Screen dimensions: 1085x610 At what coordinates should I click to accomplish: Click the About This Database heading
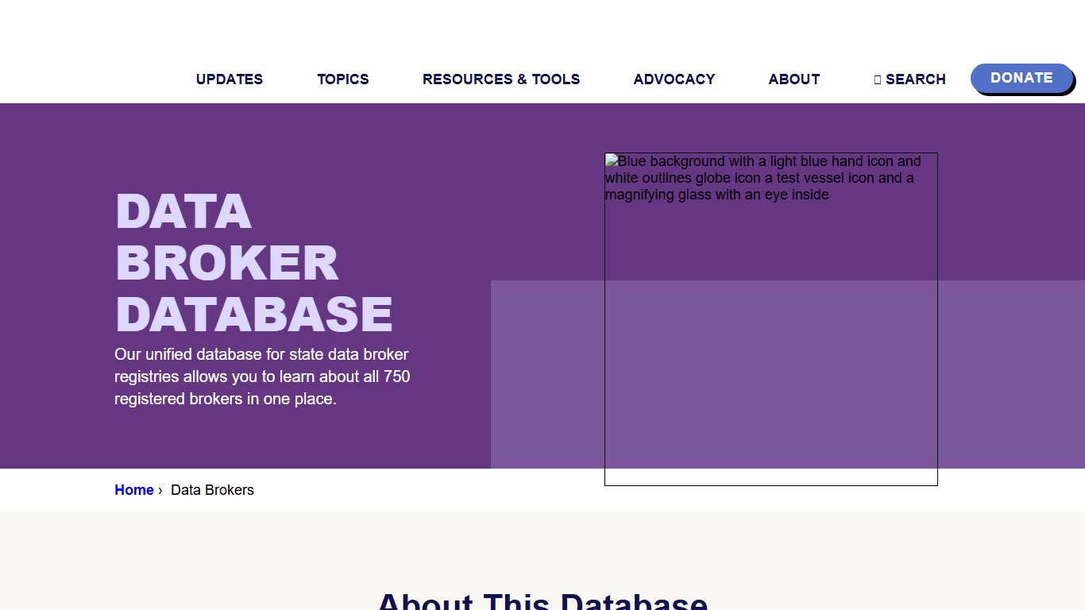click(x=542, y=601)
